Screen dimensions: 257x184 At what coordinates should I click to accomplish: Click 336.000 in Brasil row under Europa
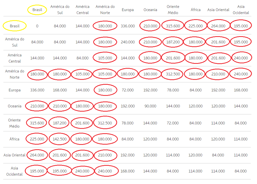pos(127,26)
